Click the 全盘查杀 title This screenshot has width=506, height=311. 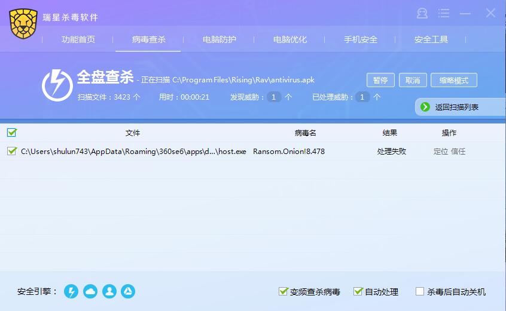(105, 77)
